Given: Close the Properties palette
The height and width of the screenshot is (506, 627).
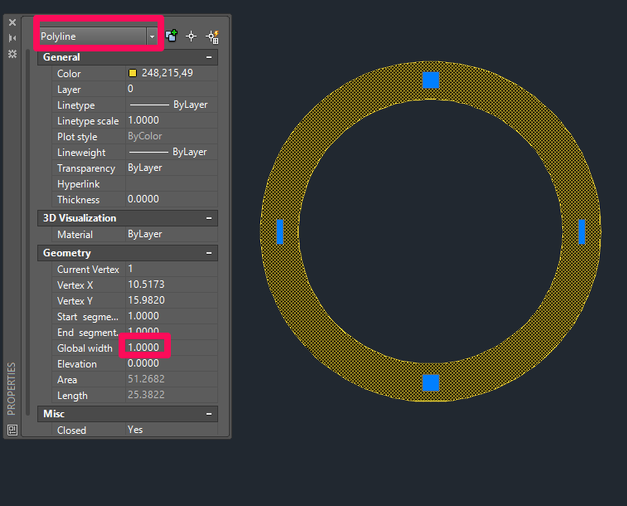Looking at the screenshot, I should click(x=12, y=22).
